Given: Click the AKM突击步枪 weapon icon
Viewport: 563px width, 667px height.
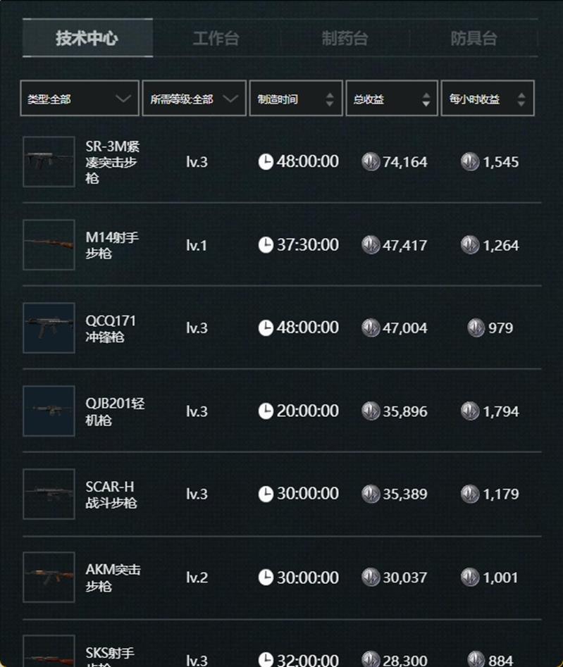Looking at the screenshot, I should pos(49,577).
